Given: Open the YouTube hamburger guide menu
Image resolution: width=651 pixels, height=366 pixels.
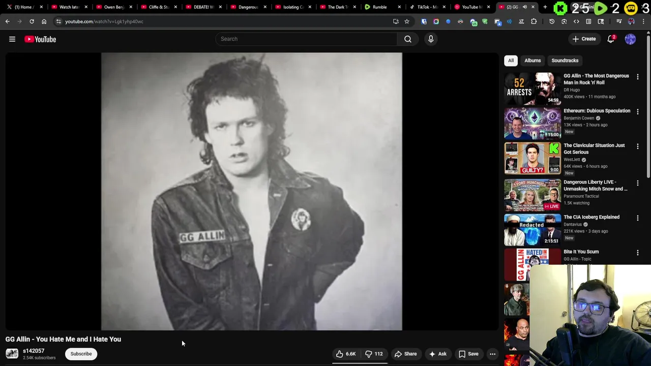Looking at the screenshot, I should [12, 39].
